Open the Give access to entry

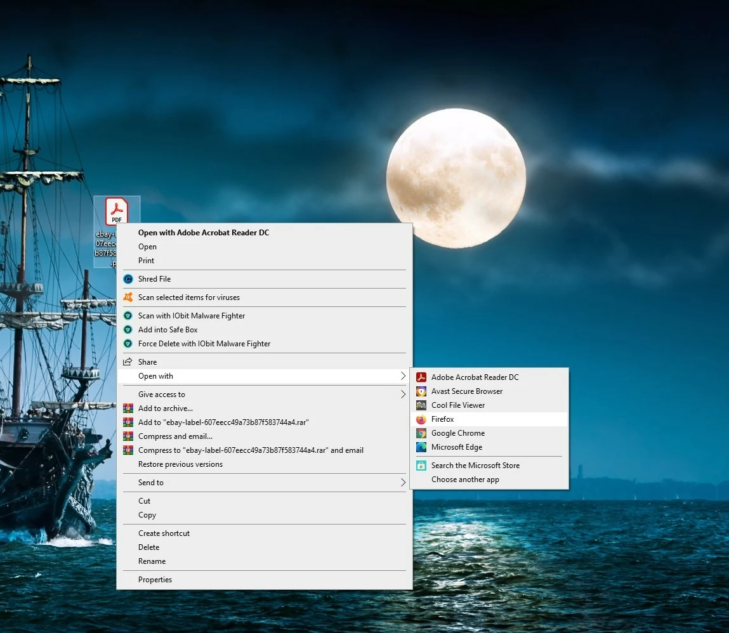coord(265,394)
